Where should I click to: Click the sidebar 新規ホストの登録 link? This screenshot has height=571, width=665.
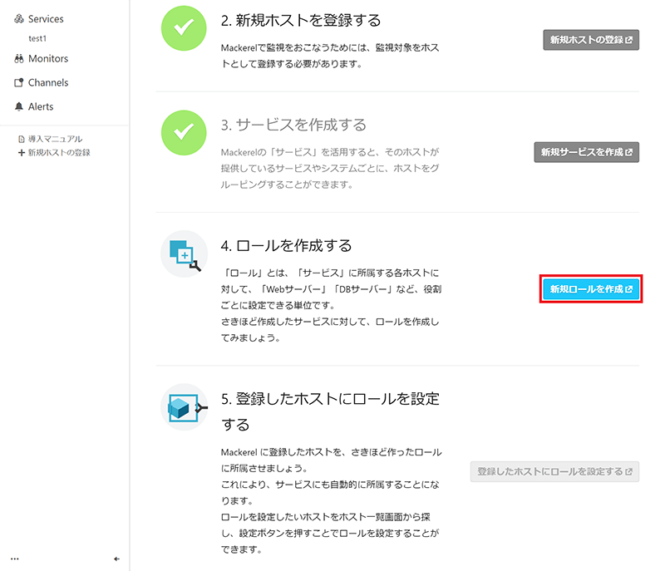click(58, 153)
